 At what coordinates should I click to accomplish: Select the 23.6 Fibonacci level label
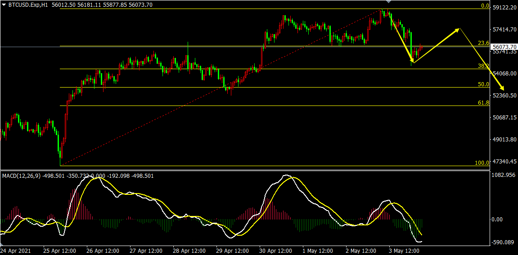[484, 43]
